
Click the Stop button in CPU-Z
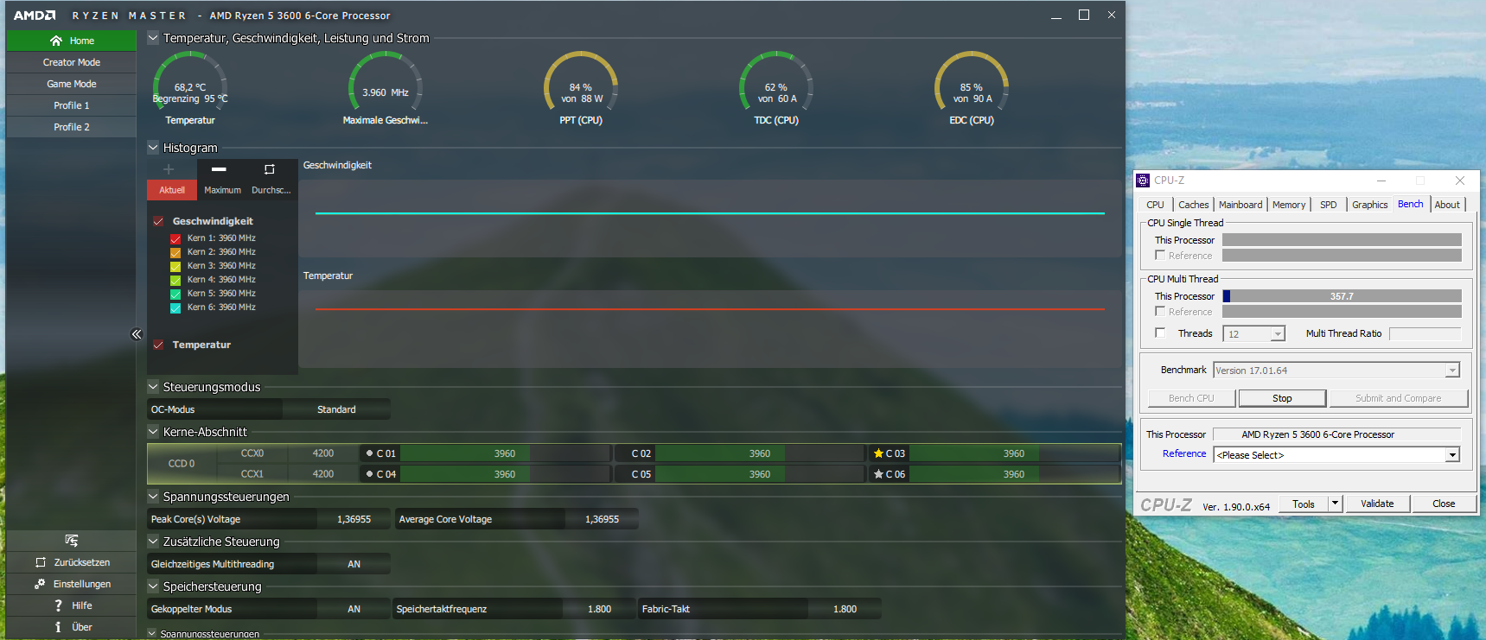[1282, 398]
